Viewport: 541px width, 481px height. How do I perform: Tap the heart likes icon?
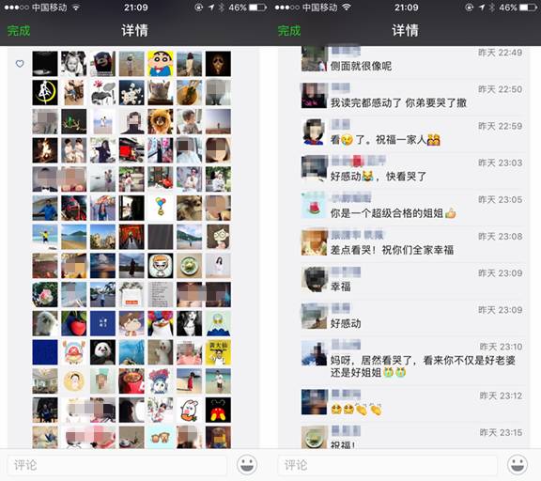pos(20,64)
